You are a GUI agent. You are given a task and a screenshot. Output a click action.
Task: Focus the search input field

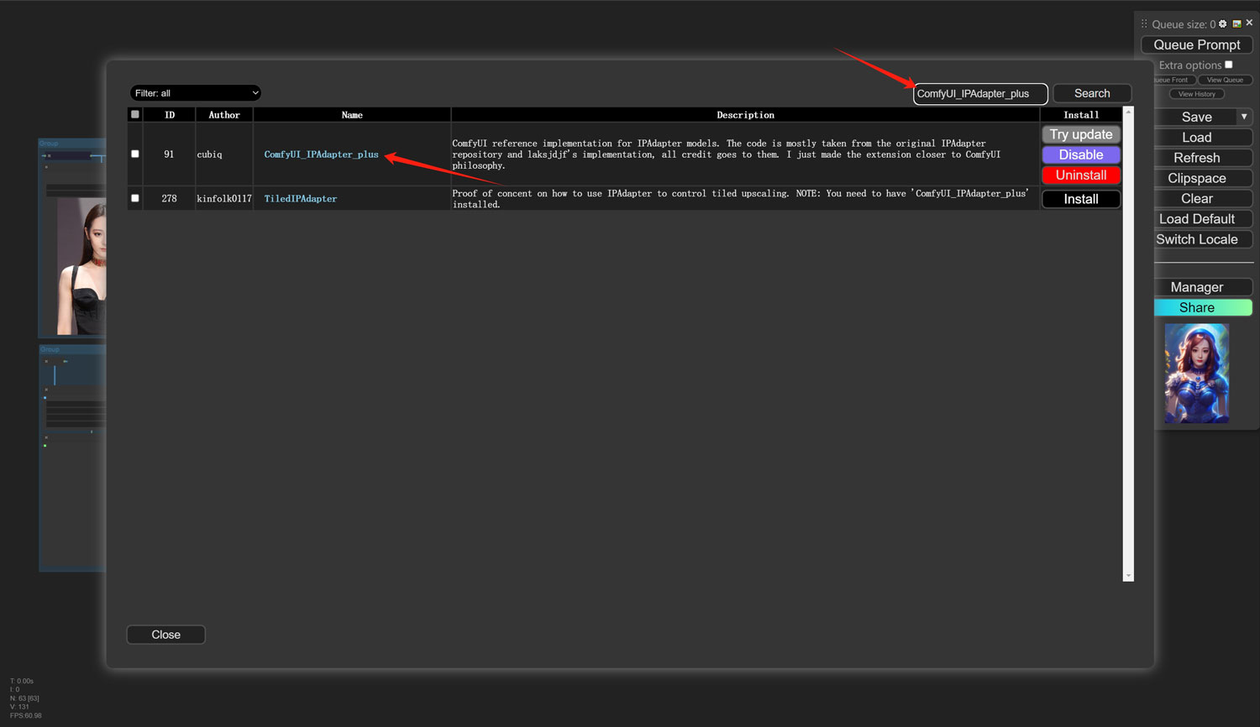coord(979,93)
